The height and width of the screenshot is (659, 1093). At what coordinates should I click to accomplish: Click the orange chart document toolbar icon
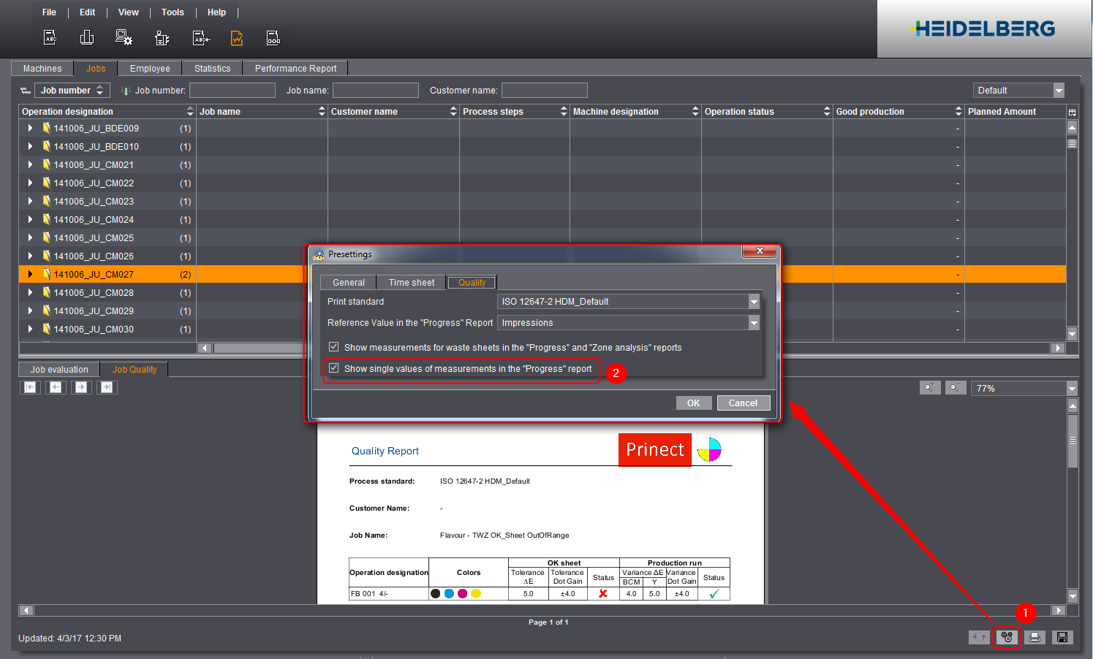click(x=237, y=38)
